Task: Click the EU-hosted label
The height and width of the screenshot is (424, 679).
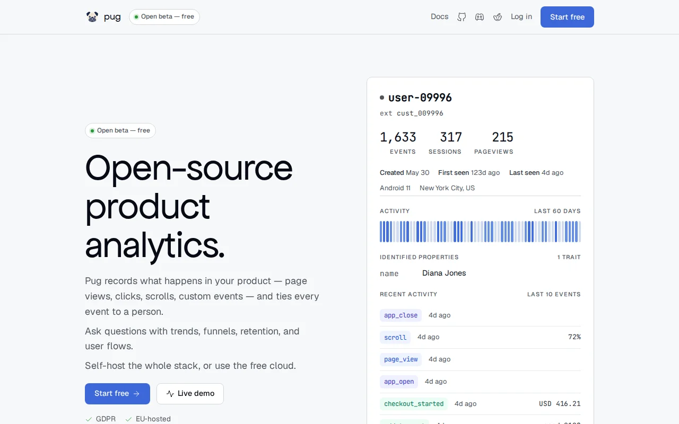Action: (x=153, y=419)
